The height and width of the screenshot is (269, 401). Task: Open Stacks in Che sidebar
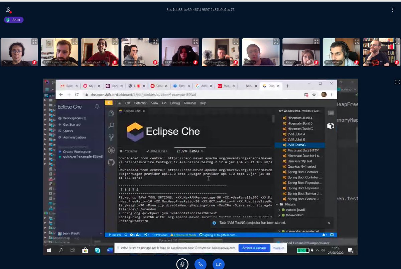click(x=65, y=131)
